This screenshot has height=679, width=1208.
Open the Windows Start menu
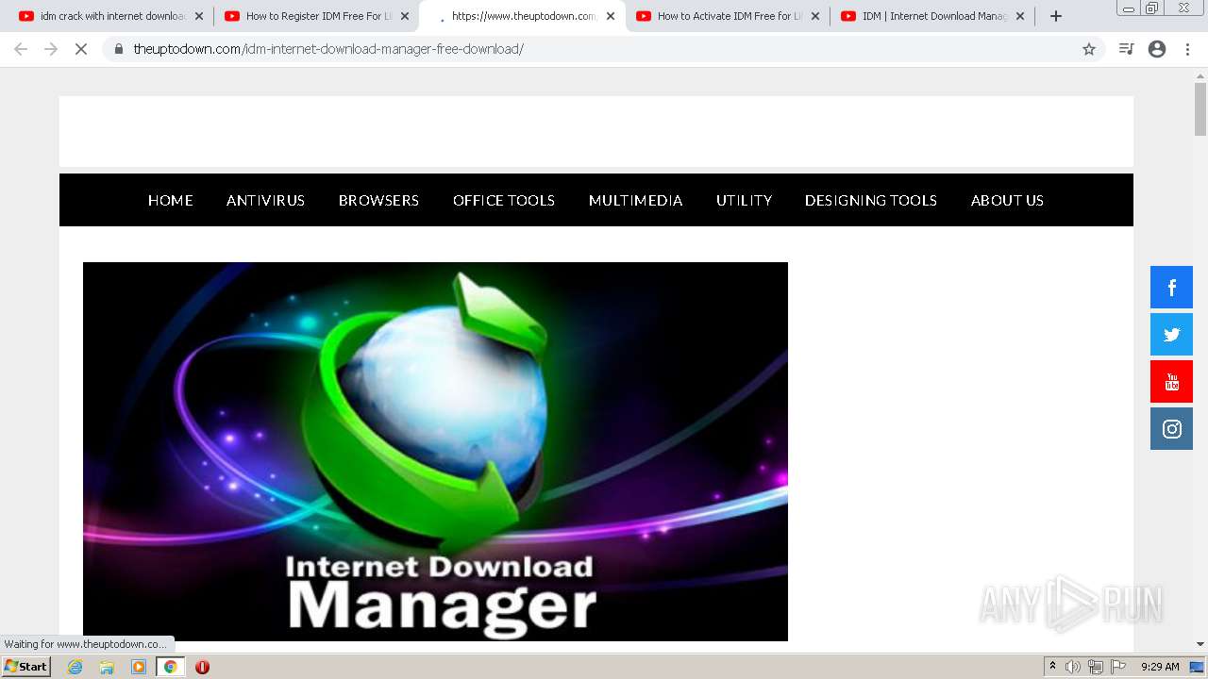point(26,667)
